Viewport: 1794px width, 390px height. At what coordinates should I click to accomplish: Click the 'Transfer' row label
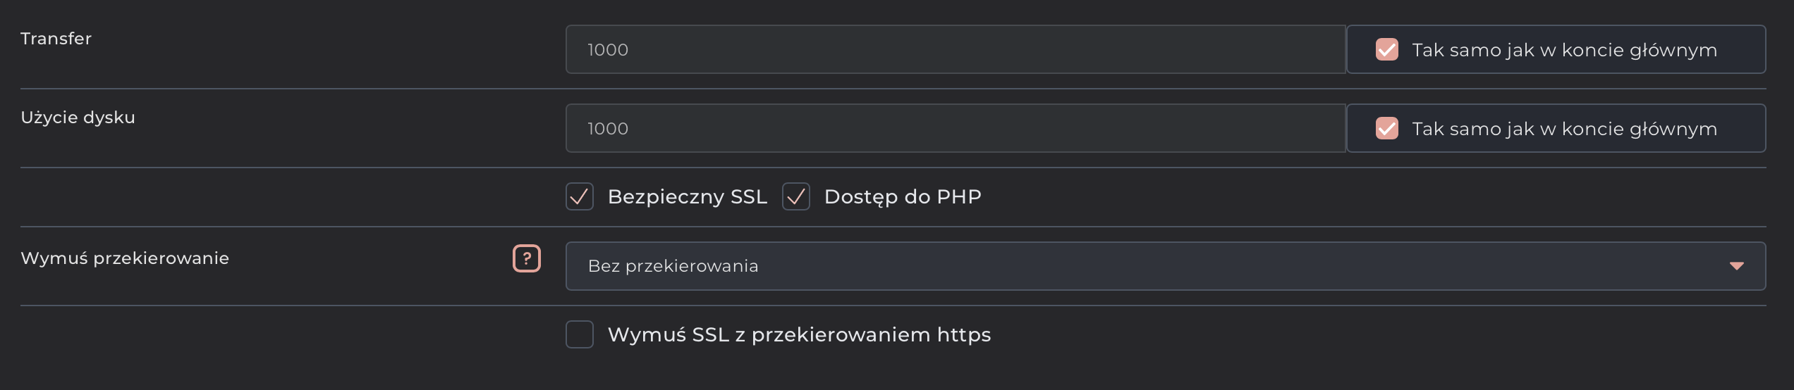pos(56,39)
